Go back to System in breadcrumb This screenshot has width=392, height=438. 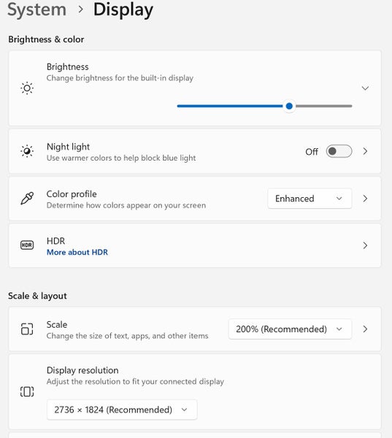pos(37,9)
